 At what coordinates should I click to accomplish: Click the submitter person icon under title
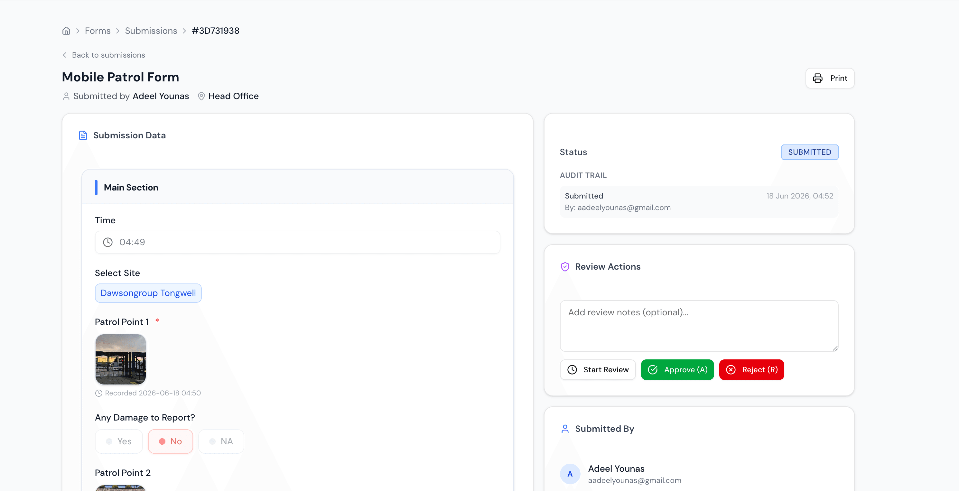[66, 97]
